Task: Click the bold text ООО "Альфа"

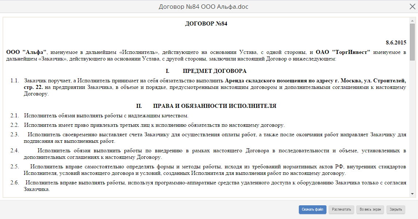Action: (26, 52)
